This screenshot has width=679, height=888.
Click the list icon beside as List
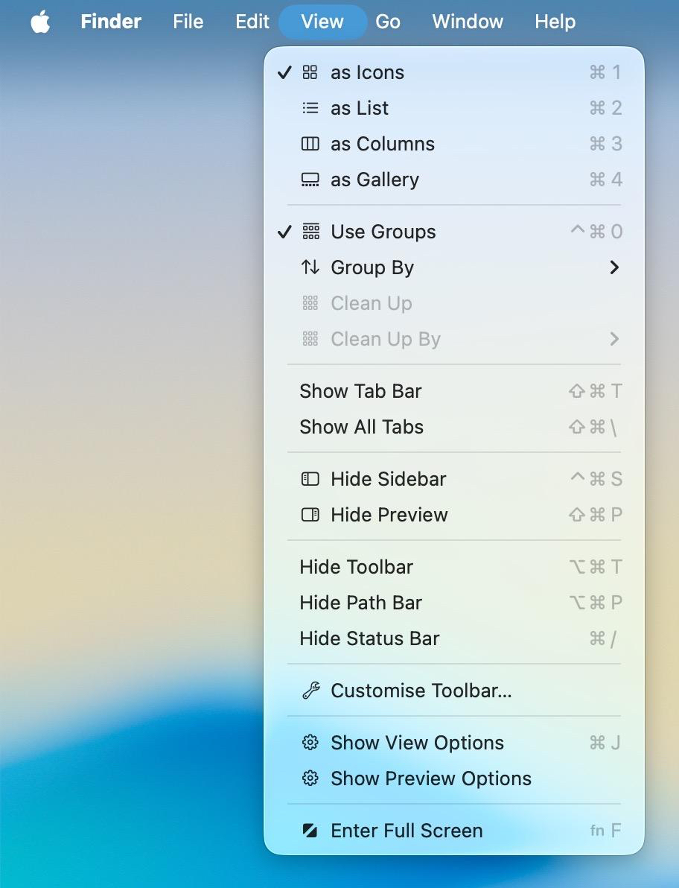[x=310, y=108]
